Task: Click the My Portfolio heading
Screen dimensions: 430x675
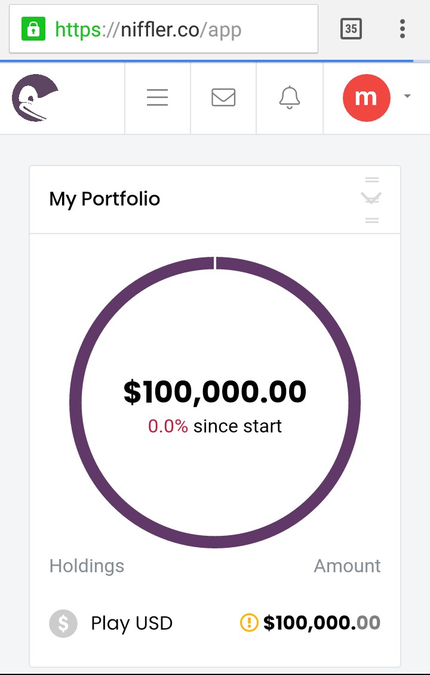Action: 105,200
